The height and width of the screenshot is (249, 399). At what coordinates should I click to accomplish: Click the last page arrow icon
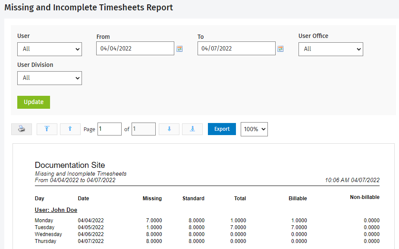[x=192, y=129]
